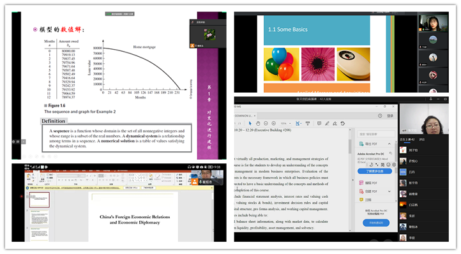Image resolution: width=461 pixels, height=254 pixels.
Task: Click the blue free trial button at panel bottom
Action: 376,223
